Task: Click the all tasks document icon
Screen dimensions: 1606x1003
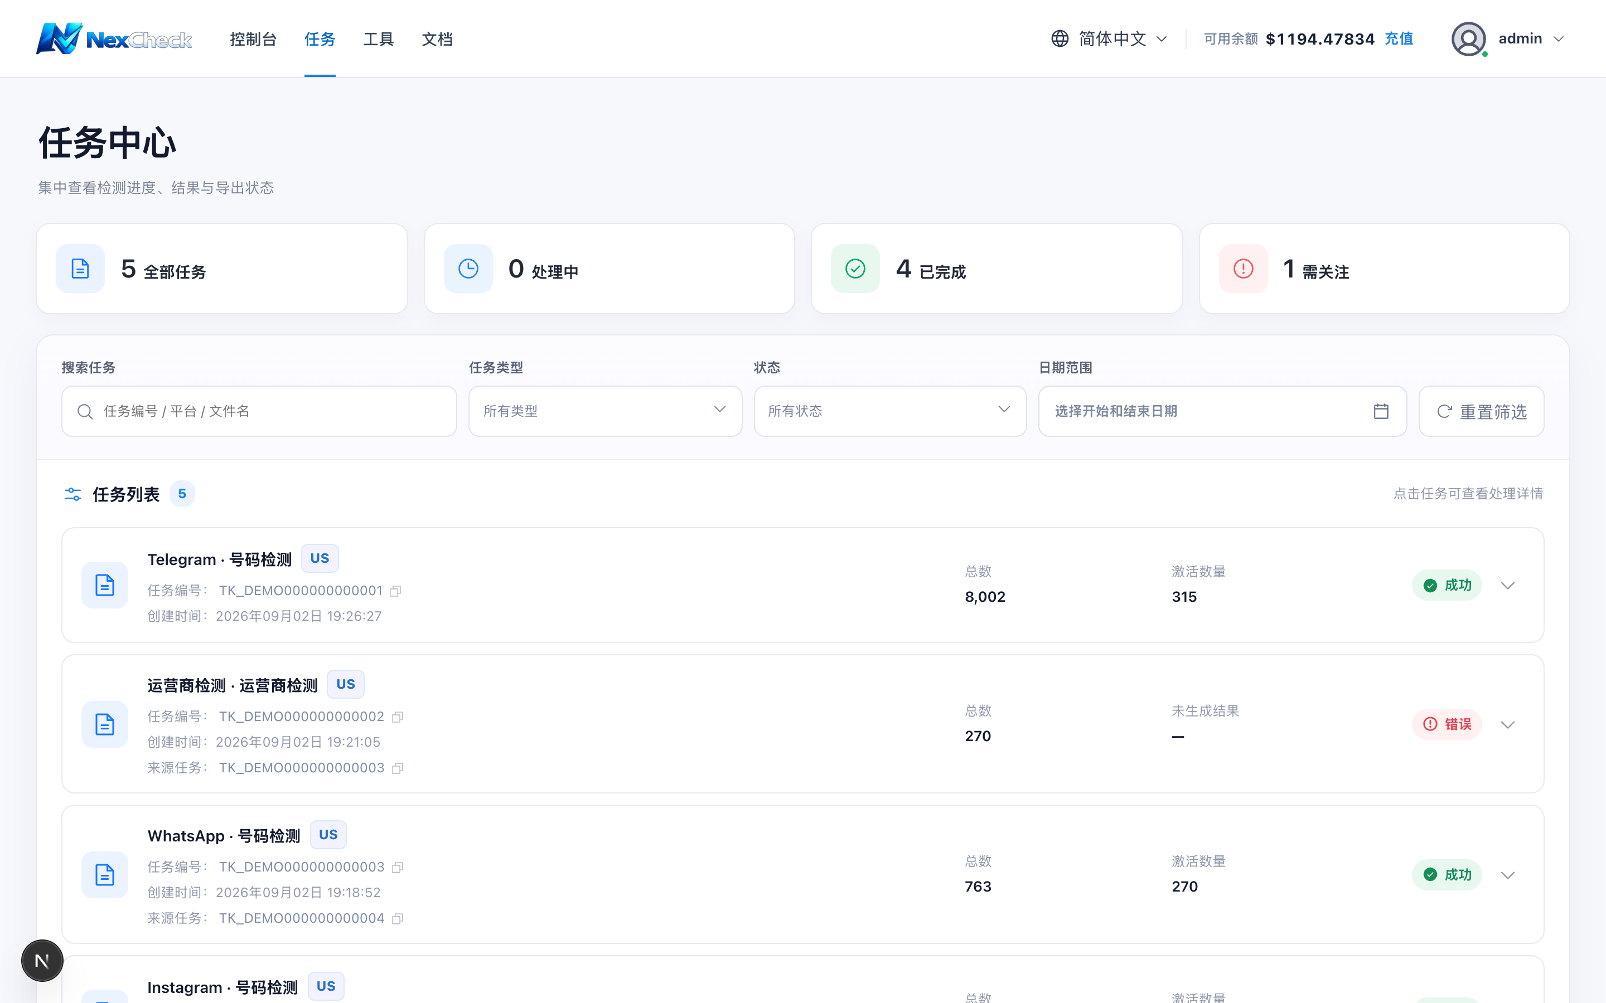Action: coord(80,269)
